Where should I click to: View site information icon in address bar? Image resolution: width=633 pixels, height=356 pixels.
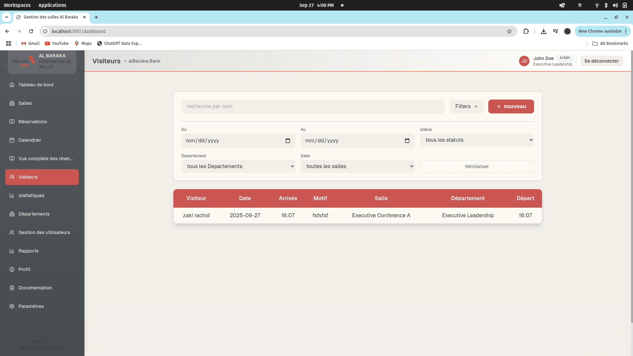click(x=45, y=31)
